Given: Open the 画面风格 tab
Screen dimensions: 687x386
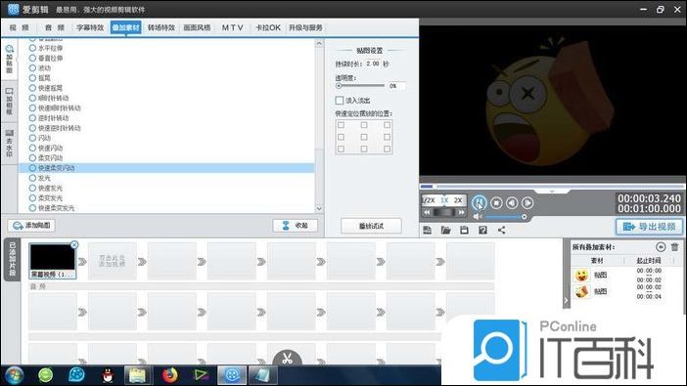Looking at the screenshot, I should click(197, 27).
